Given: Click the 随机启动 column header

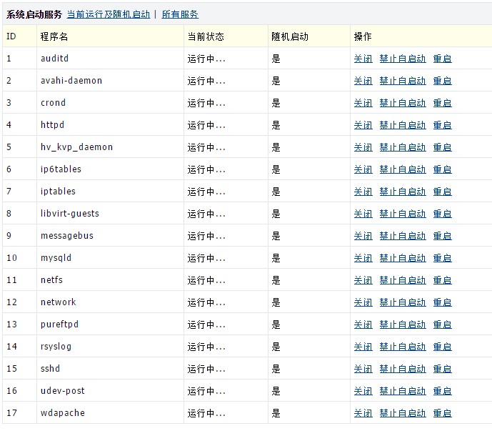Looking at the screenshot, I should click(309, 36).
